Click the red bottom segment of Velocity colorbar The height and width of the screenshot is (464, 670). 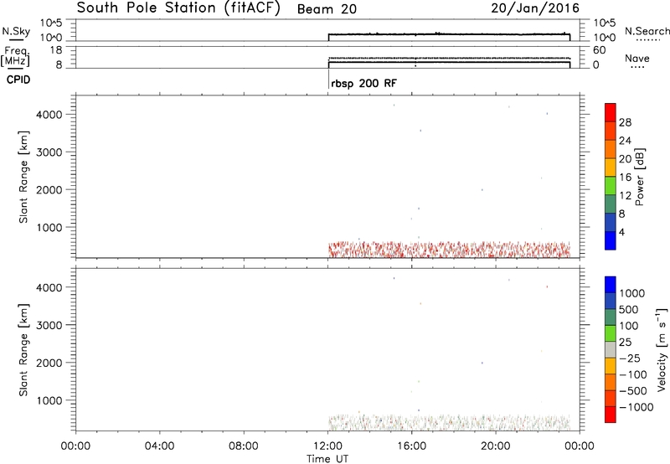pos(611,415)
